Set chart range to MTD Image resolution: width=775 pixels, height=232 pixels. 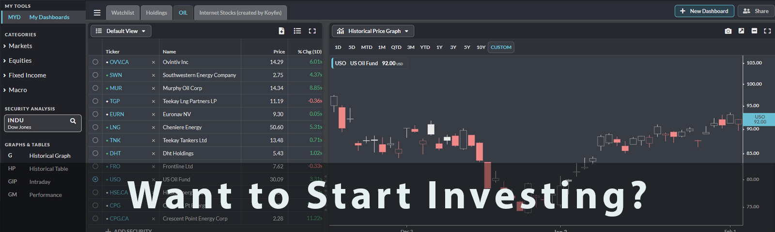[x=367, y=47]
